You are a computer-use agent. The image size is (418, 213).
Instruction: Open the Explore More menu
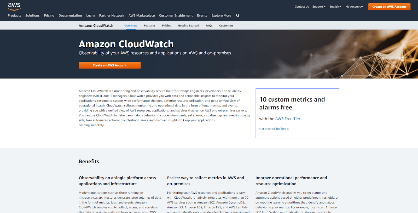click(x=221, y=15)
